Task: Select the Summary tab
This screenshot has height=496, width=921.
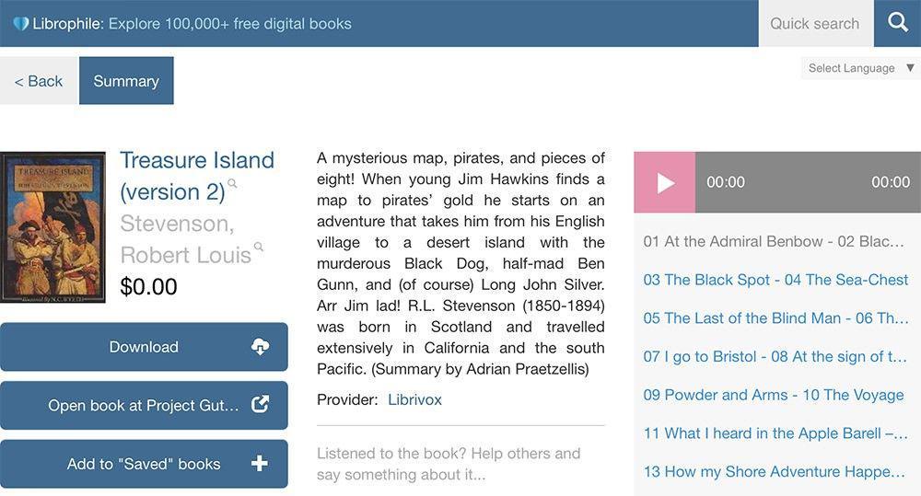Action: coord(126,81)
